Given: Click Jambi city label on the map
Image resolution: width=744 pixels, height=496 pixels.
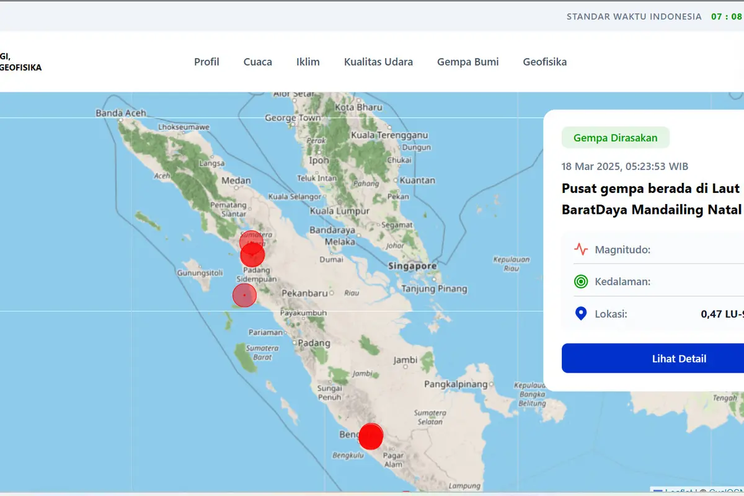Looking at the screenshot, I should tap(405, 360).
